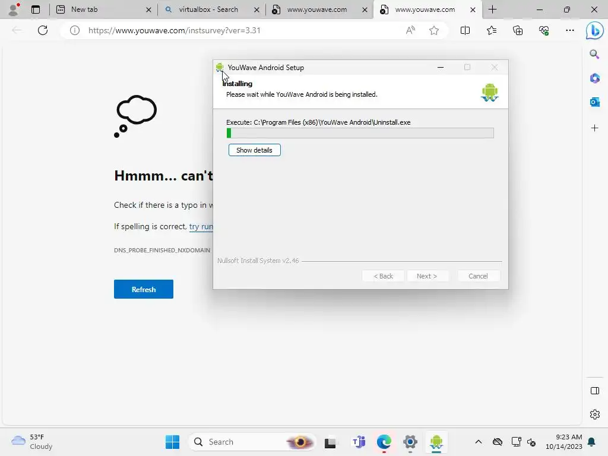Open notifications bell icon
The width and height of the screenshot is (608, 456).
coord(592,442)
